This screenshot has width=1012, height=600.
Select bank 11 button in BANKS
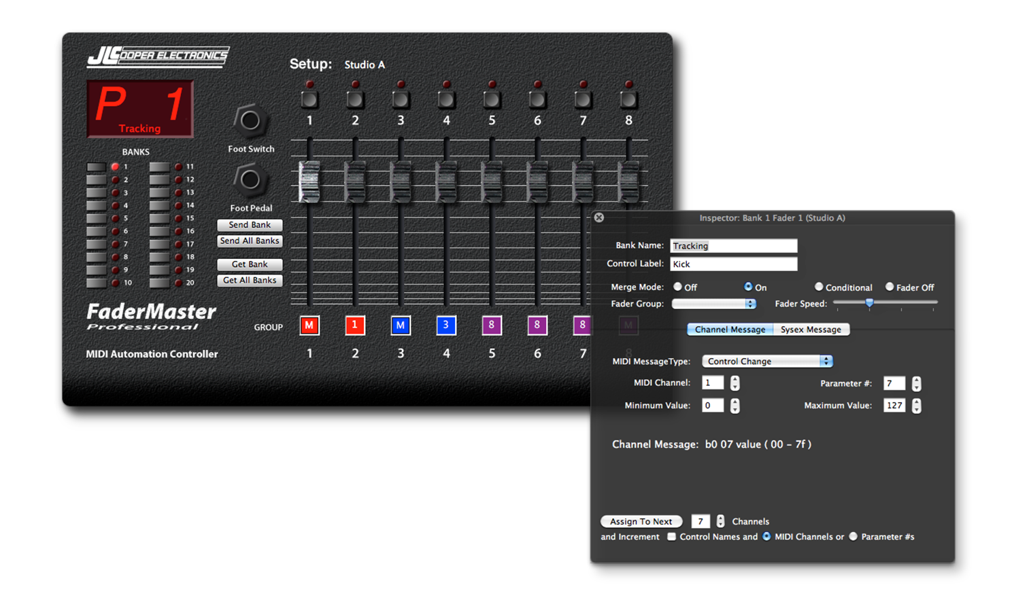pos(159,167)
